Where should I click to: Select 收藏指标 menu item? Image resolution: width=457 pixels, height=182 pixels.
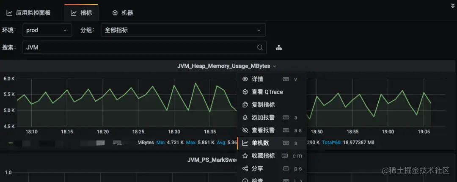272,156
